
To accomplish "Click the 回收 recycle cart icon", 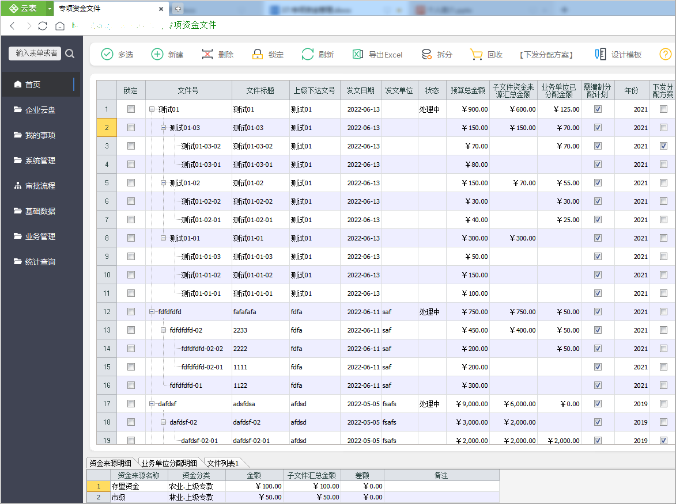I will coord(477,54).
